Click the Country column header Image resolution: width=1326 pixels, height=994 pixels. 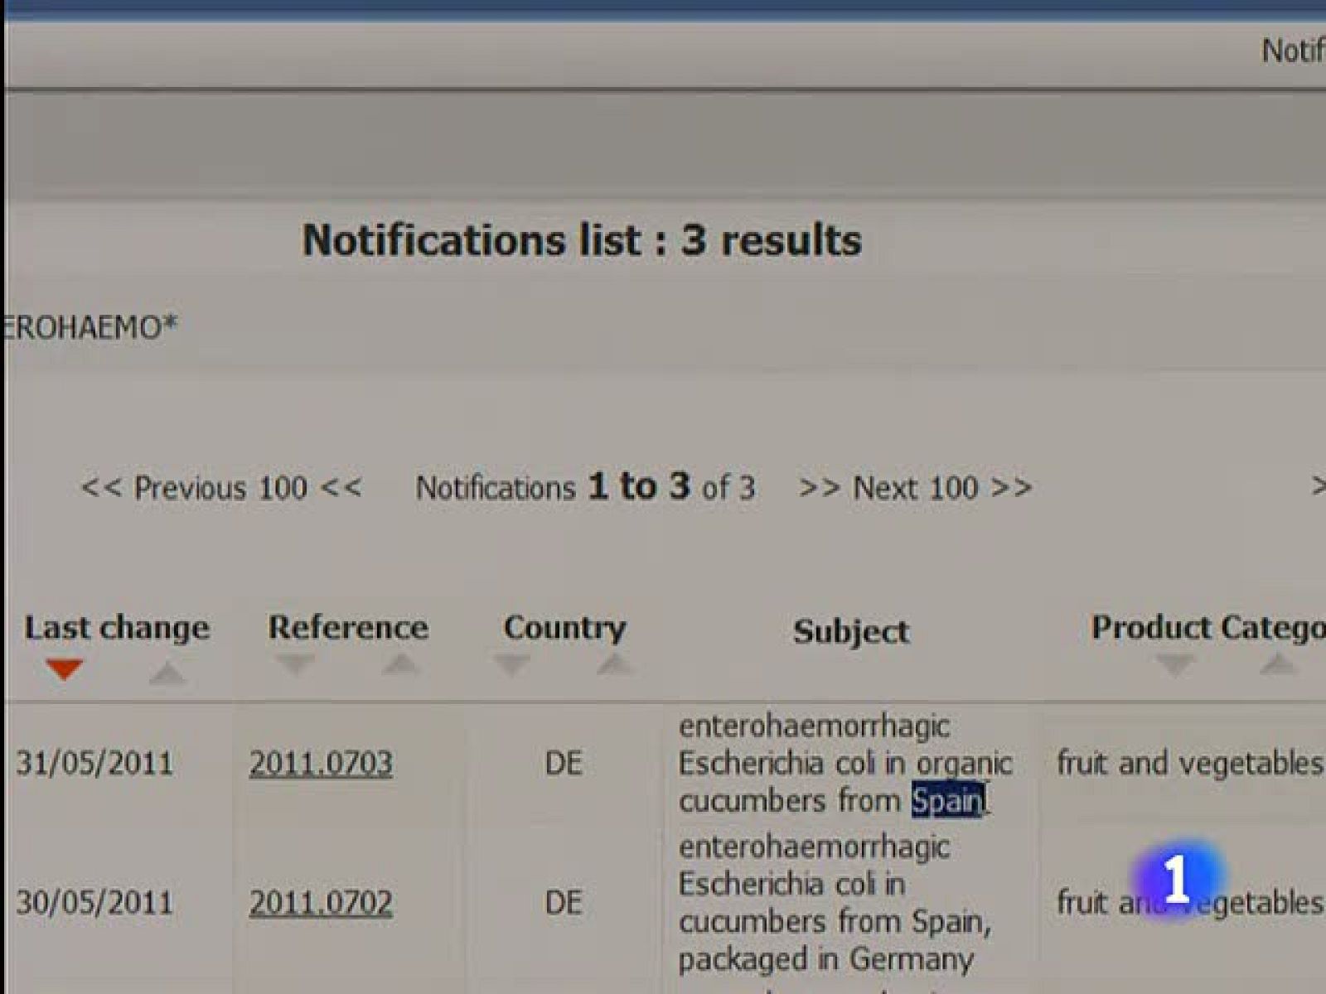564,628
